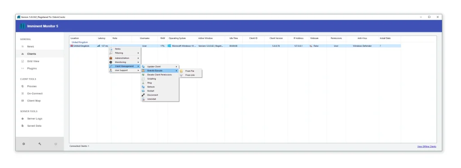The height and width of the screenshot is (168, 461).
Task: Click the Plugins sidebar icon
Action: [x=23, y=68]
